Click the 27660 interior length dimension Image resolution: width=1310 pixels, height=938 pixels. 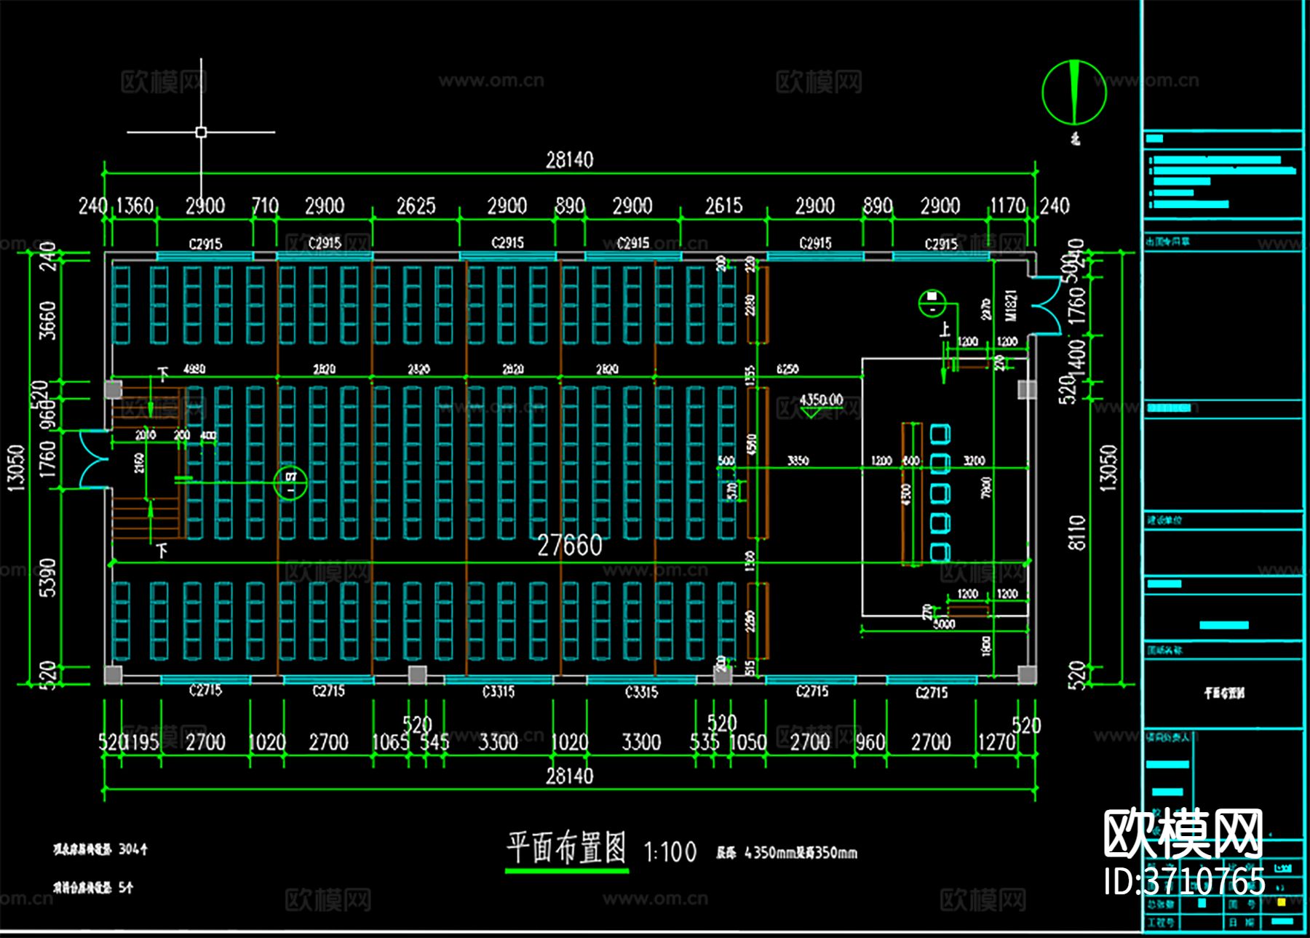click(x=570, y=545)
